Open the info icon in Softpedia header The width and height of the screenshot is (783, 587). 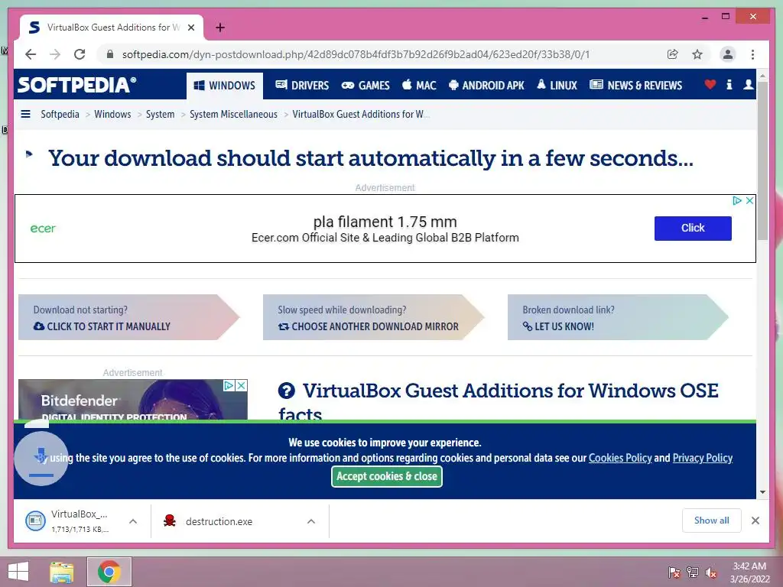coord(729,84)
